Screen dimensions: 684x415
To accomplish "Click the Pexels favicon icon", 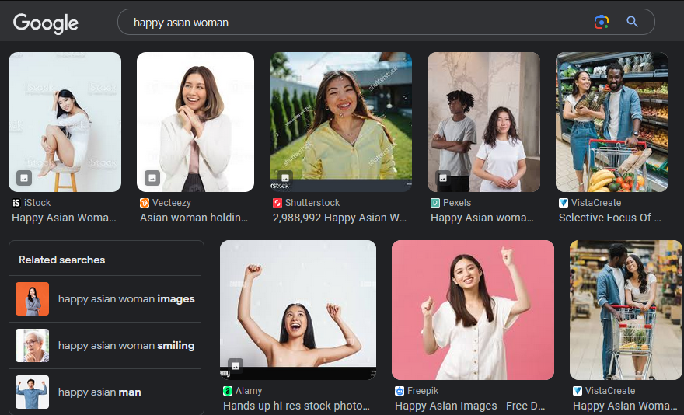I will click(435, 203).
